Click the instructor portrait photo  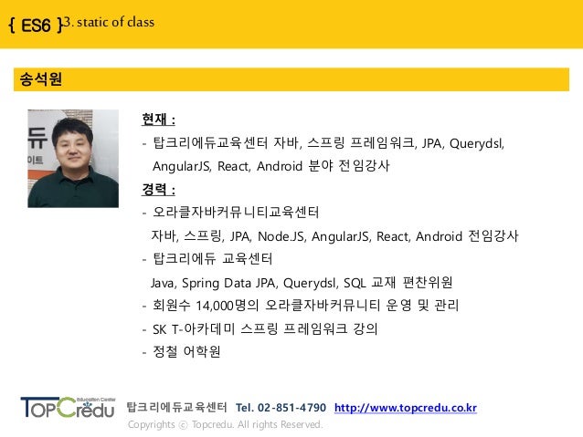point(73,159)
